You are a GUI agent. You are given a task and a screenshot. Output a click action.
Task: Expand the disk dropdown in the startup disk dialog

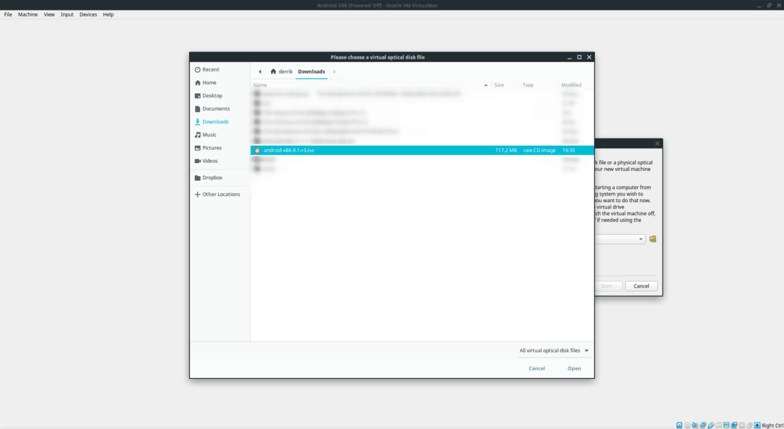tap(642, 239)
